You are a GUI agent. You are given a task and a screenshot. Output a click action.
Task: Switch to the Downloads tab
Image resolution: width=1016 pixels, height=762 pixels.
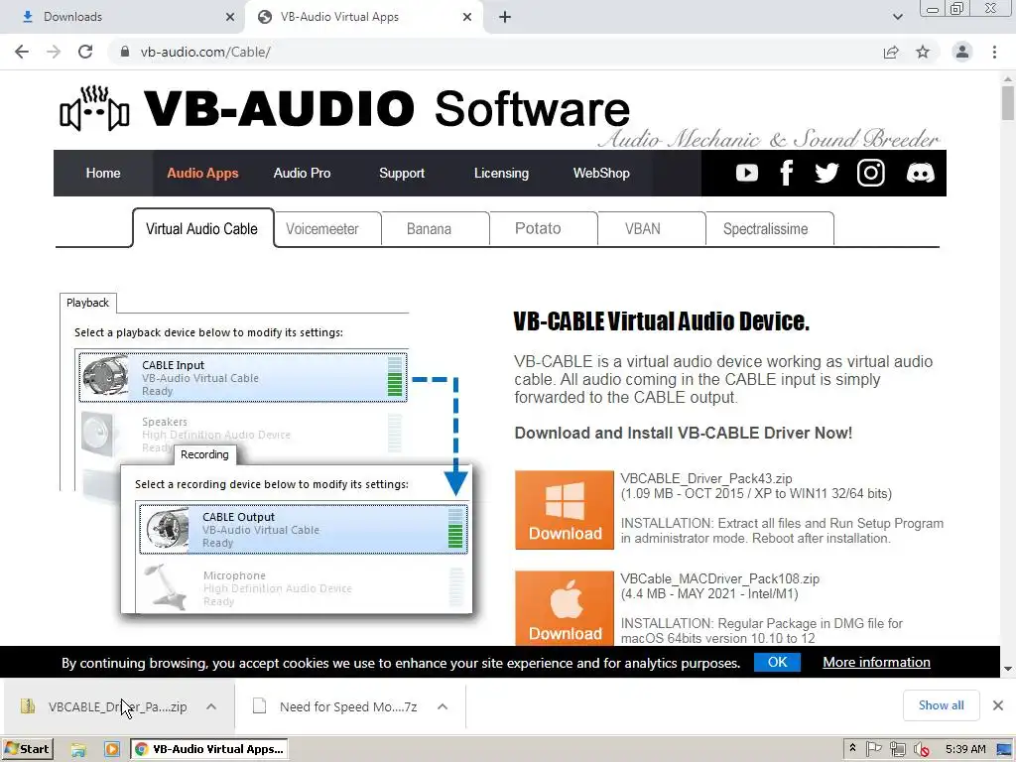click(x=122, y=17)
